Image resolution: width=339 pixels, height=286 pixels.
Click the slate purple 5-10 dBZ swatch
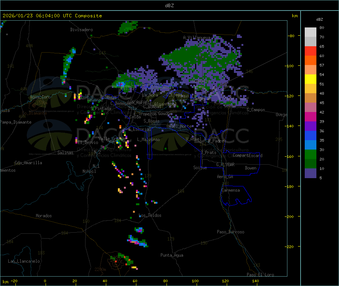pos(310,173)
